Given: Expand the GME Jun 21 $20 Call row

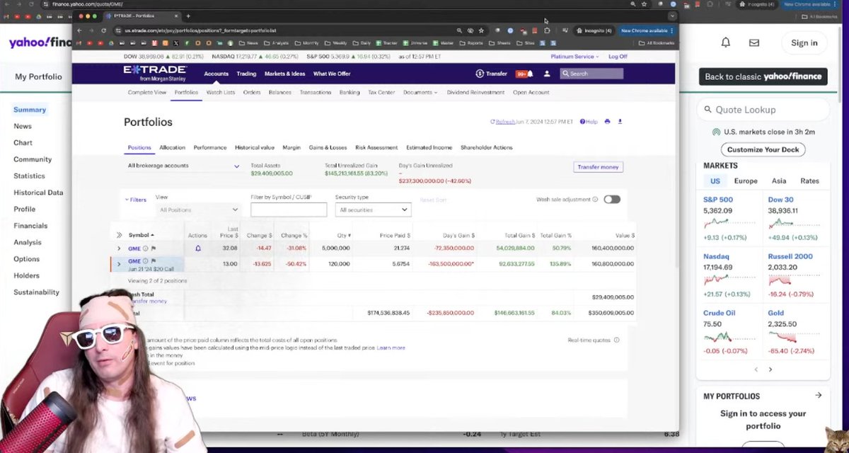Looking at the screenshot, I should 119,264.
